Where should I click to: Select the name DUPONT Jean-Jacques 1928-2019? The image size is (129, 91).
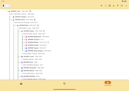pyautogui.click(x=39, y=51)
